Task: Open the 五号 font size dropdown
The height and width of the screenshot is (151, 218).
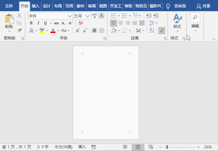Action: point(88,16)
